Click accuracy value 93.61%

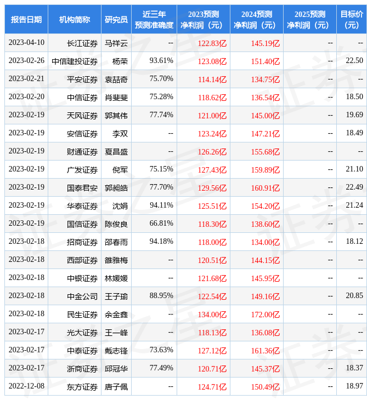point(161,60)
